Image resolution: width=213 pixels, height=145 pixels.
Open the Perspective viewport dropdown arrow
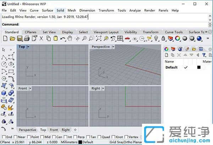[113, 47]
